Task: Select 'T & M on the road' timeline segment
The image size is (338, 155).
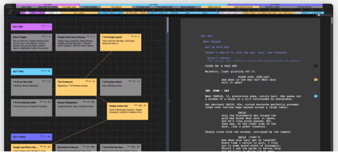Action: [90, 7]
